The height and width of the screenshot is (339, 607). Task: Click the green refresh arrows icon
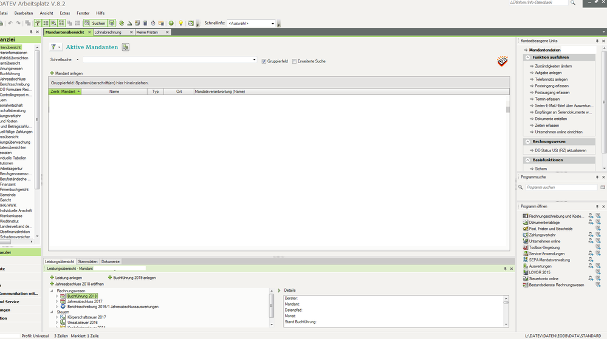pyautogui.click(x=122, y=23)
